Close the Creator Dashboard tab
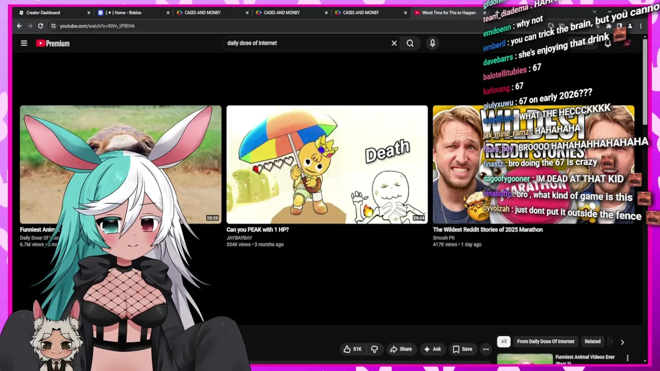Viewport: 660px width, 371px height. pyautogui.click(x=89, y=12)
